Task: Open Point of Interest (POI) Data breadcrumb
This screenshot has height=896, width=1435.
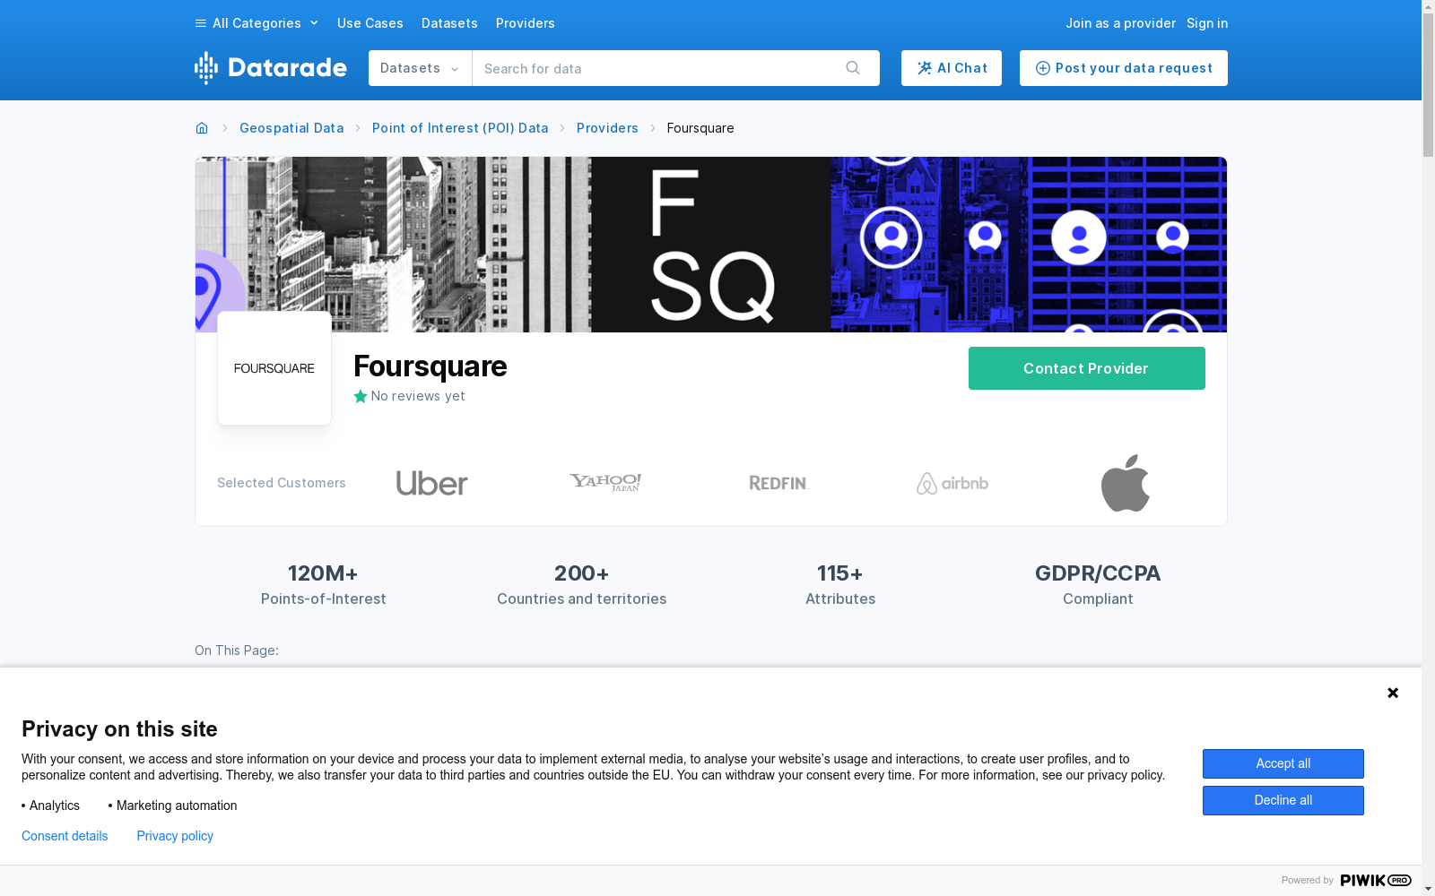Action: (x=460, y=128)
